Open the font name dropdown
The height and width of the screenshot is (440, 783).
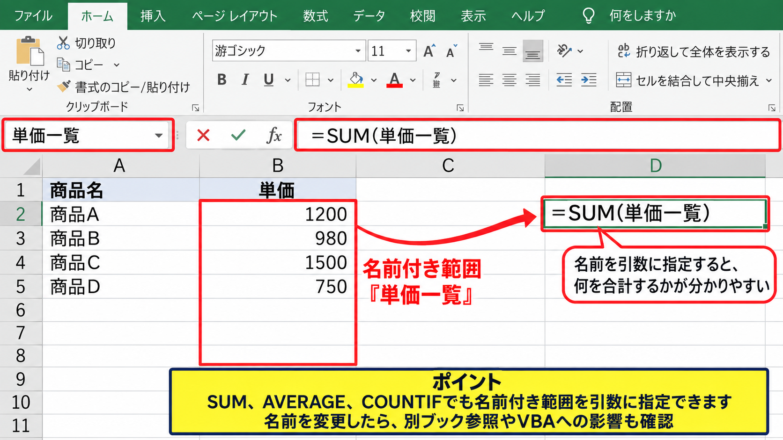click(358, 50)
